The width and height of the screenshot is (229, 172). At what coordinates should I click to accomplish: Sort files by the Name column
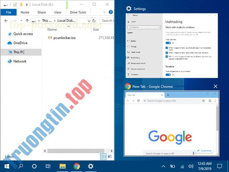52,29
